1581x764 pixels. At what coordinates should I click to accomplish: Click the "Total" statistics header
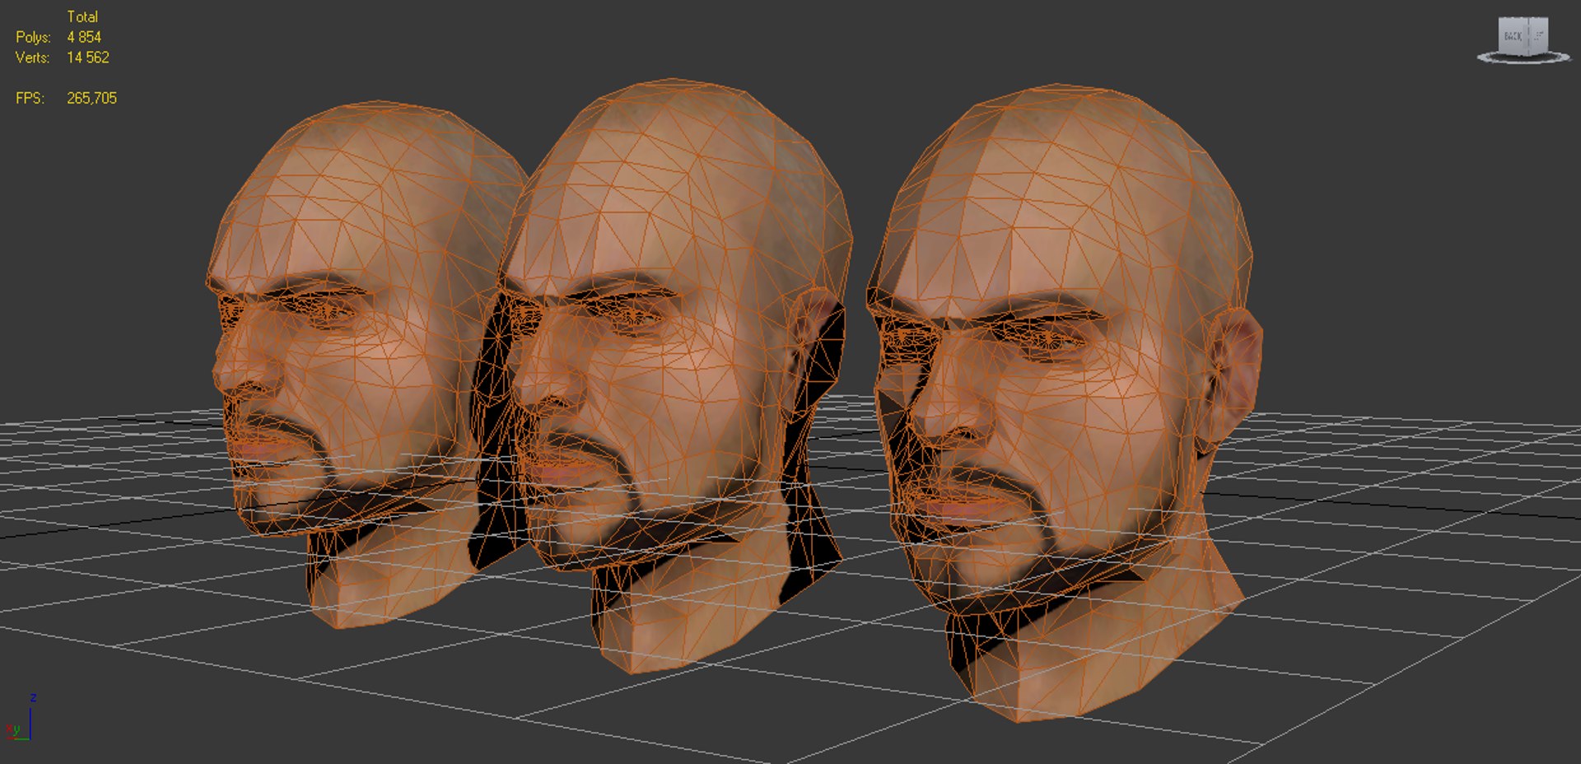pyautogui.click(x=82, y=16)
